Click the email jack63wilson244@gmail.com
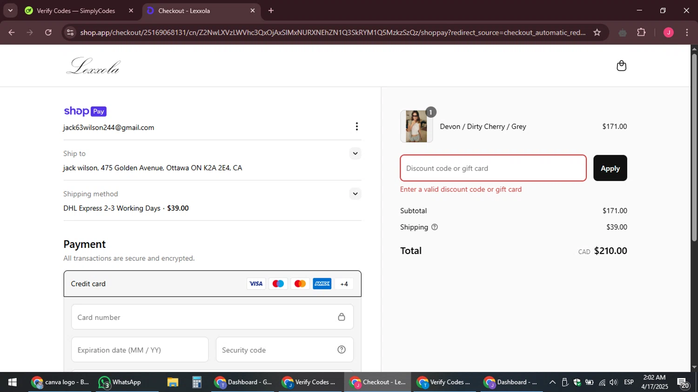The height and width of the screenshot is (392, 698). tap(109, 127)
